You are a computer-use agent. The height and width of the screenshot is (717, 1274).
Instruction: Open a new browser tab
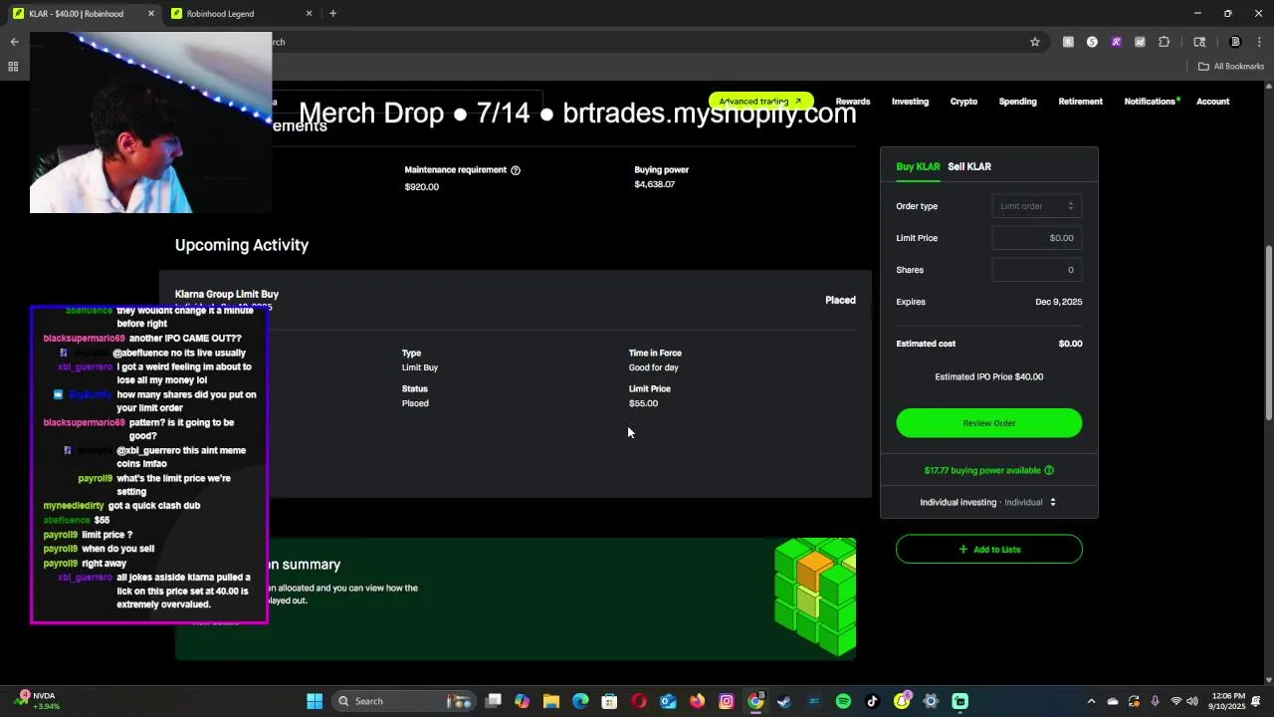332,14
